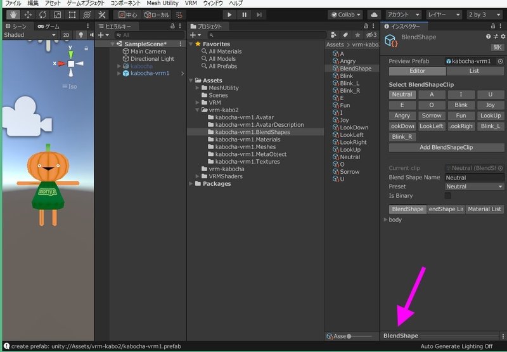The height and width of the screenshot is (352, 507).
Task: Pick Preview Prefab object selector circle
Action: 500,61
